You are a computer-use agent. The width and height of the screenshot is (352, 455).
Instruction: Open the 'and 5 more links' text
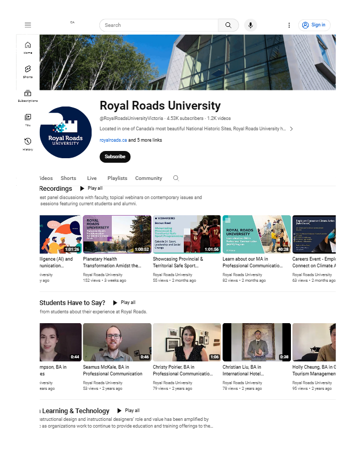[145, 140]
